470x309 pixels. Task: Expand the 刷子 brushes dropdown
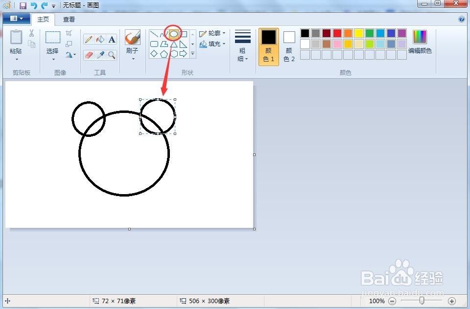point(133,59)
